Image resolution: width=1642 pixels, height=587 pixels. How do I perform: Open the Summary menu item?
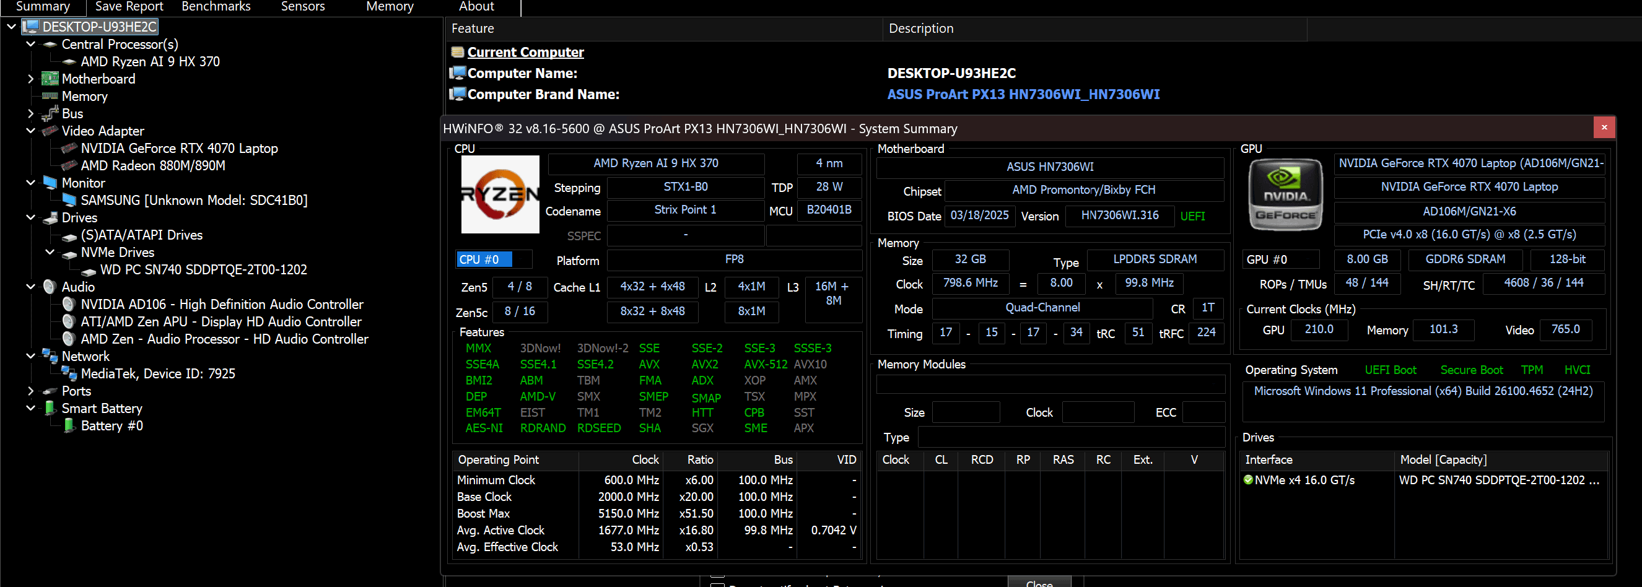[43, 6]
